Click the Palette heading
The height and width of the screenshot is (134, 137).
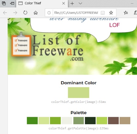[x=79, y=113]
